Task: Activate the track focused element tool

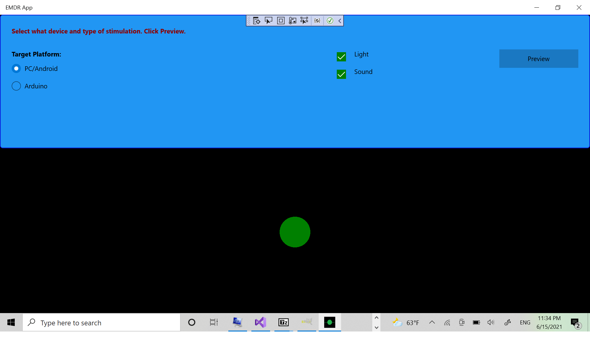Action: (x=304, y=21)
